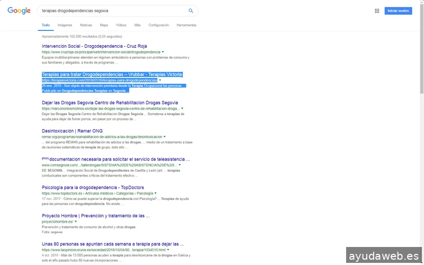Image resolution: width=424 pixels, height=265 pixels.
Task: Click the [PDF] label before documentacion result
Action: (45, 158)
